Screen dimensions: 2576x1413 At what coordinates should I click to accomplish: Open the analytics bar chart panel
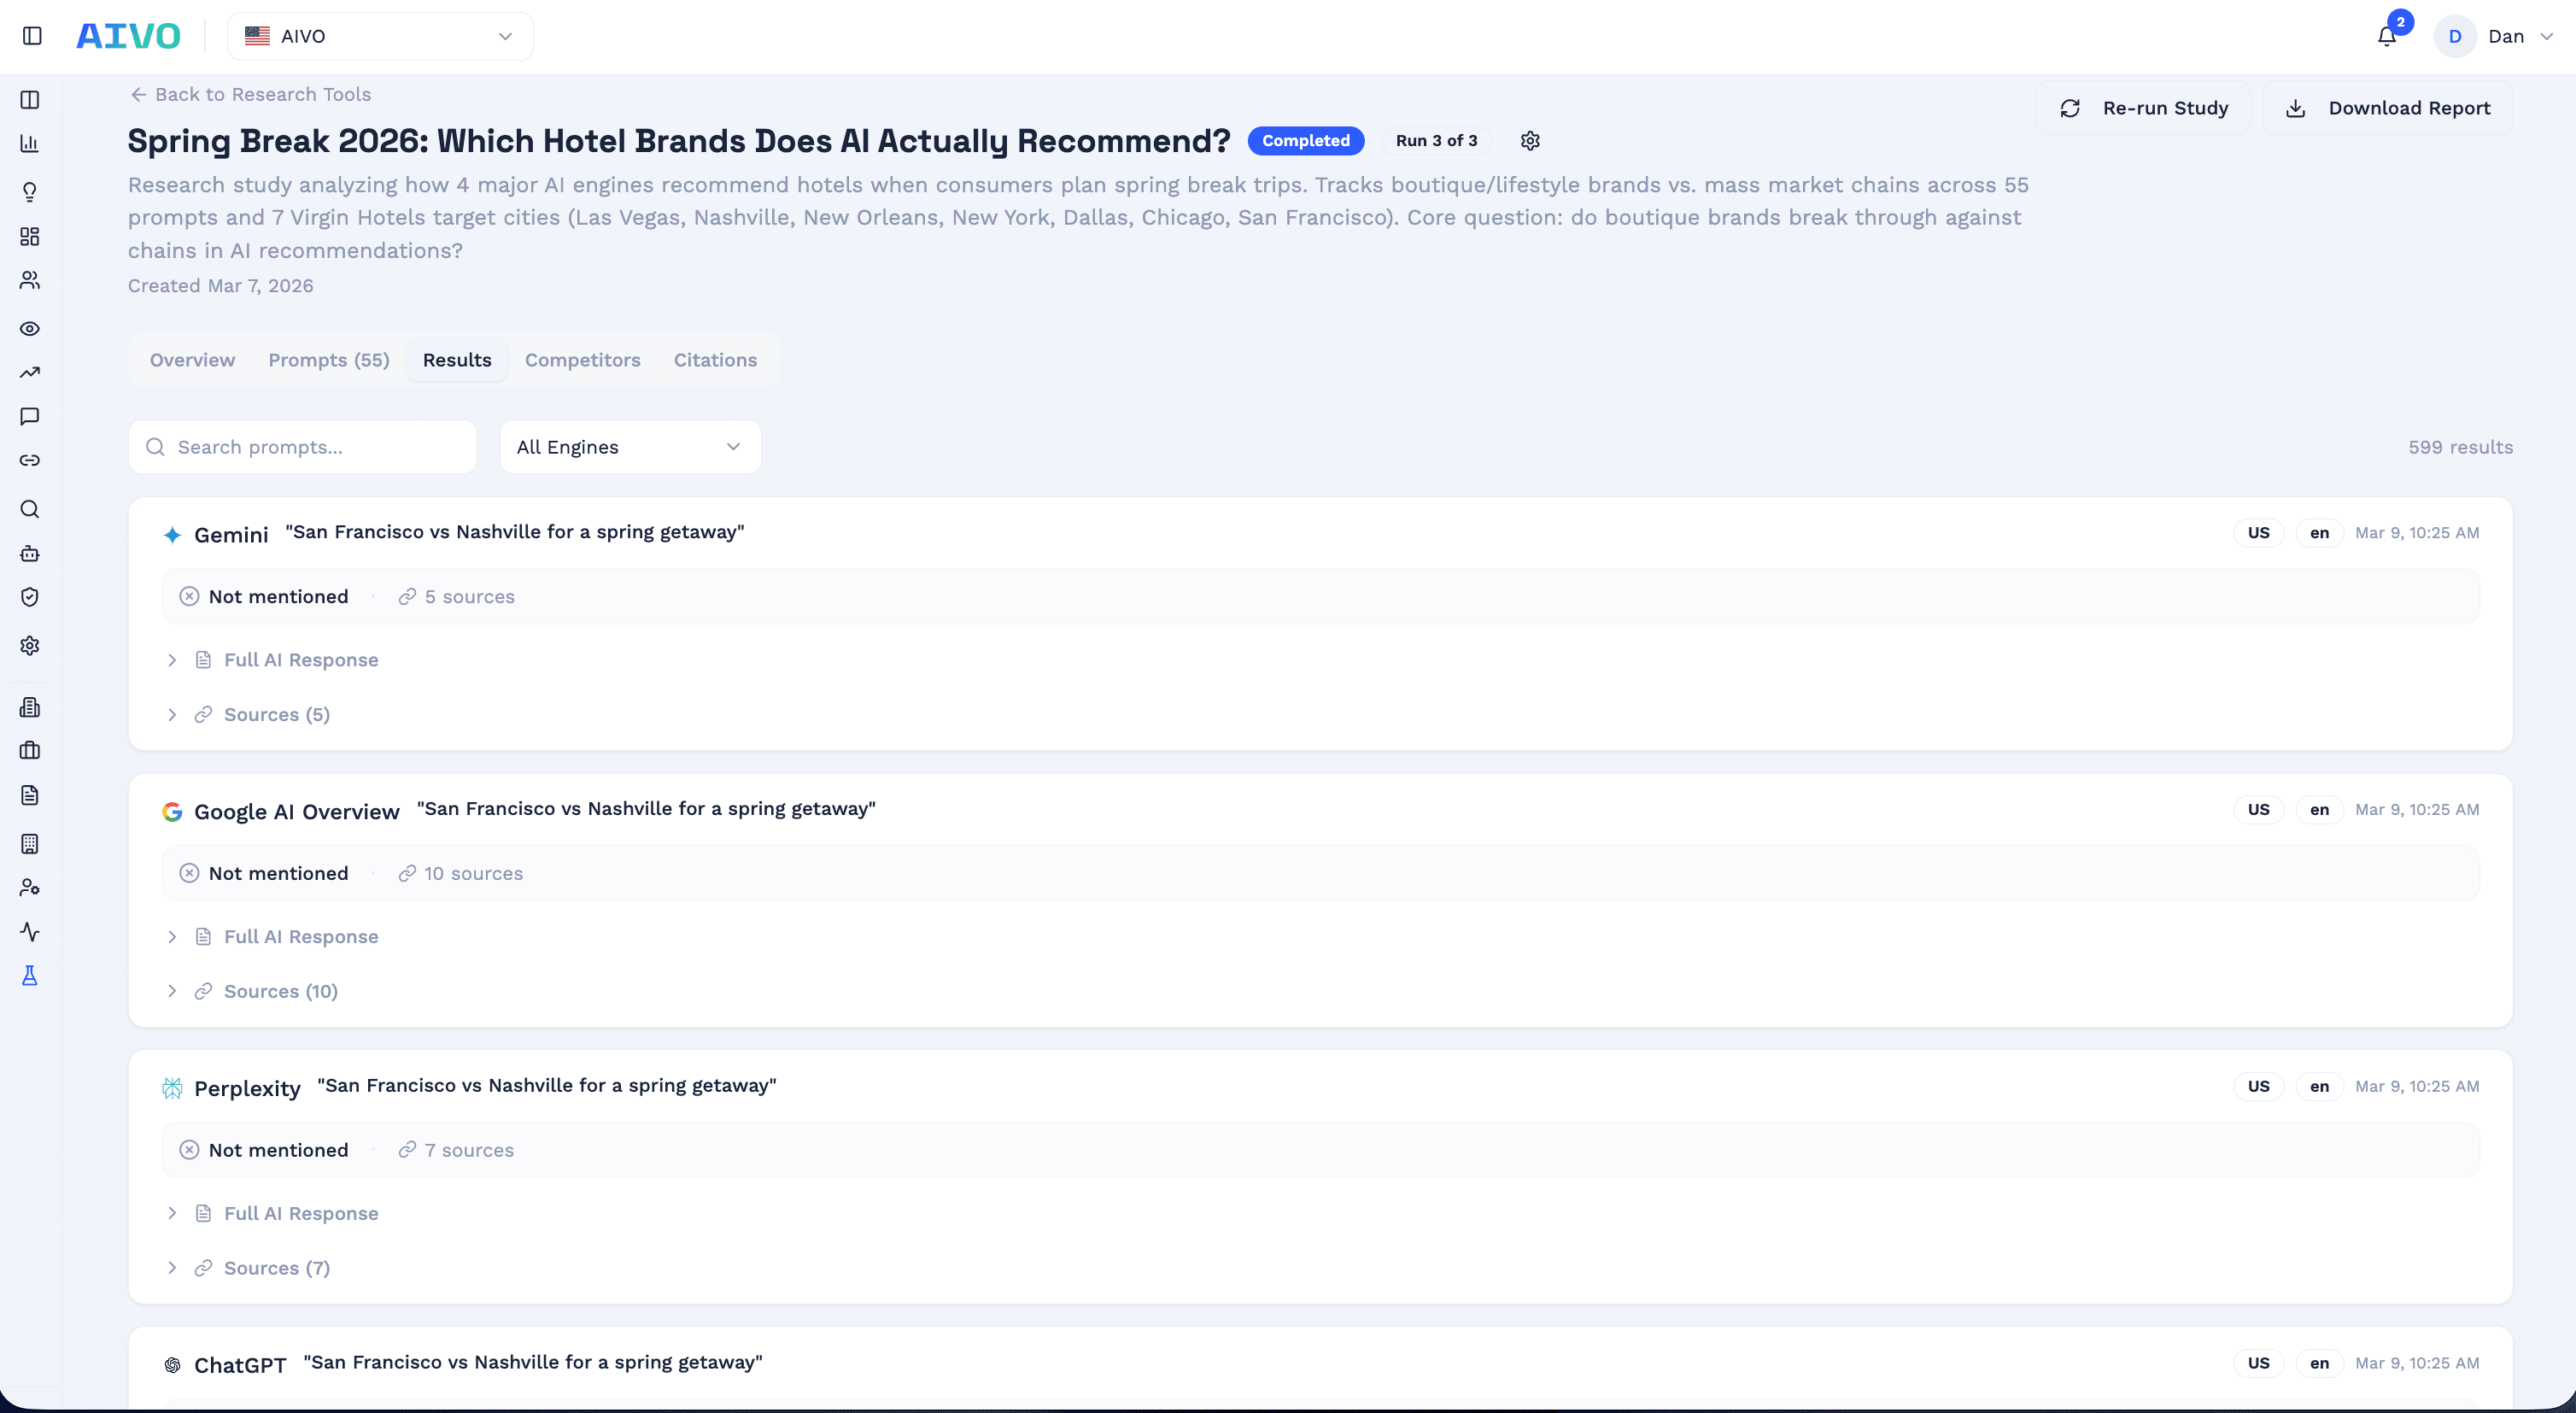30,143
